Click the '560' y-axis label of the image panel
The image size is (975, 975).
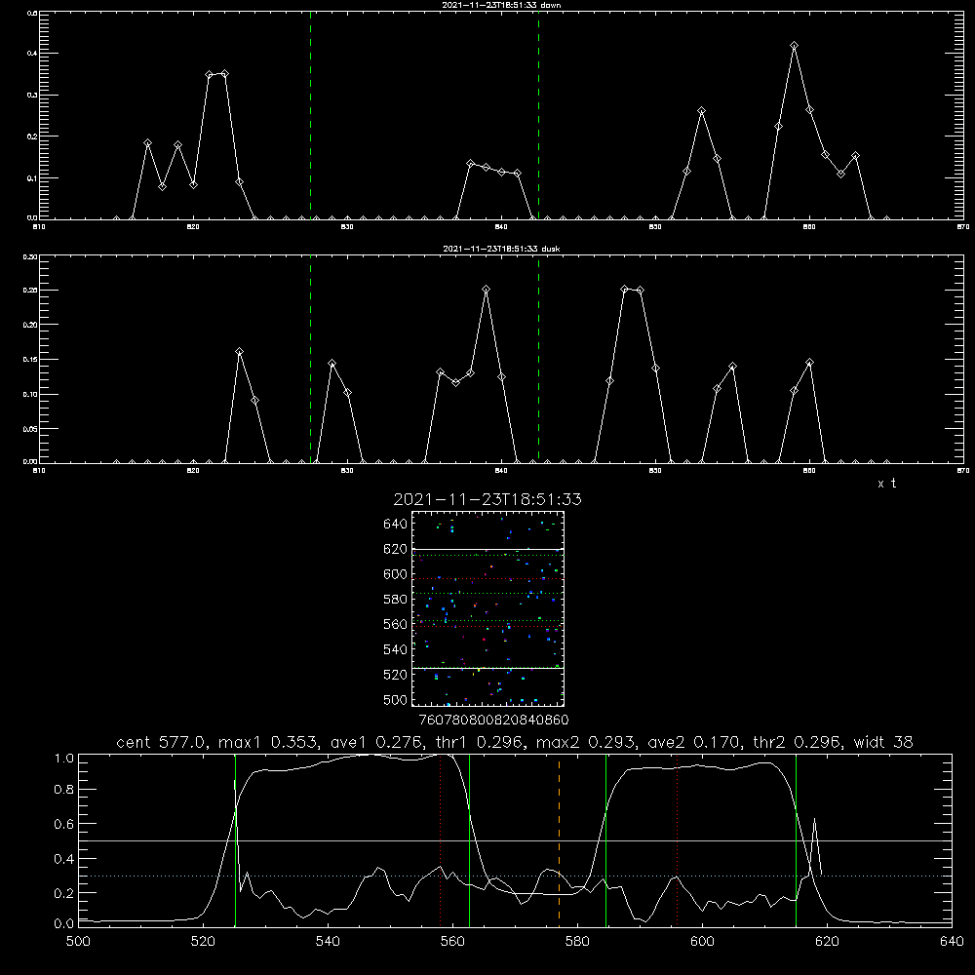pos(396,624)
